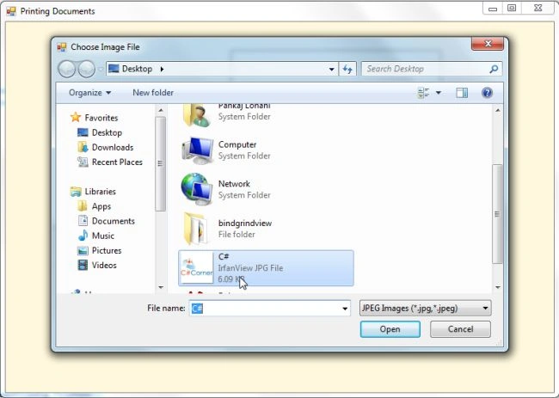Select Desktop in Favorites list
Viewport: 559px width, 398px height.
tap(107, 132)
